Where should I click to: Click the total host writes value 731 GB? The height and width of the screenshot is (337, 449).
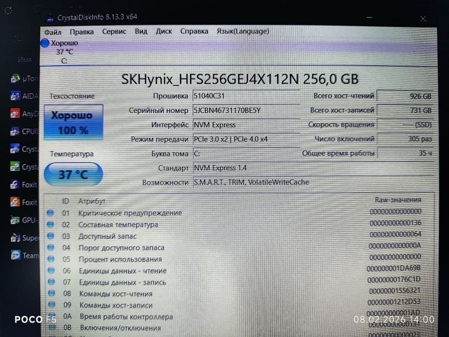(x=405, y=110)
